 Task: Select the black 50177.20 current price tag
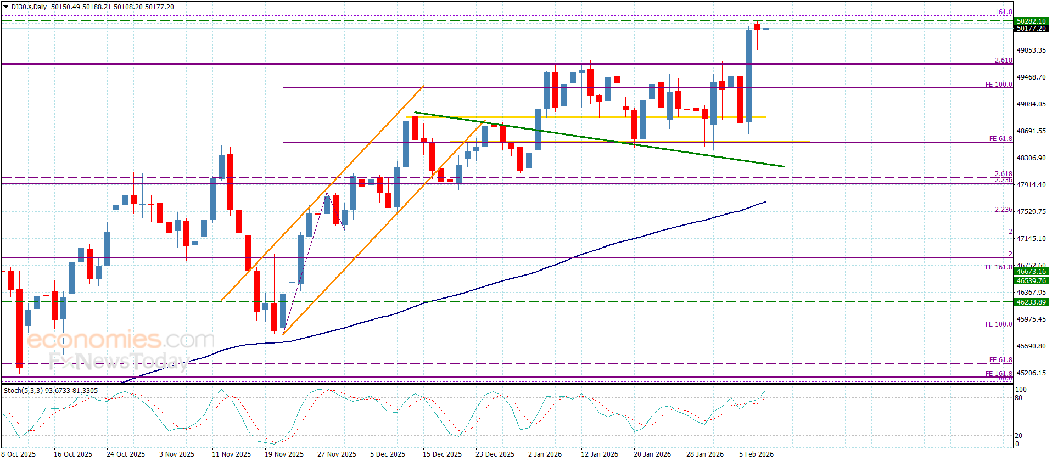[1031, 29]
